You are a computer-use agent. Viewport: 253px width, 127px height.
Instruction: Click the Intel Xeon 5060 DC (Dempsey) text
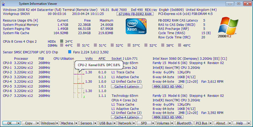pos(190,59)
